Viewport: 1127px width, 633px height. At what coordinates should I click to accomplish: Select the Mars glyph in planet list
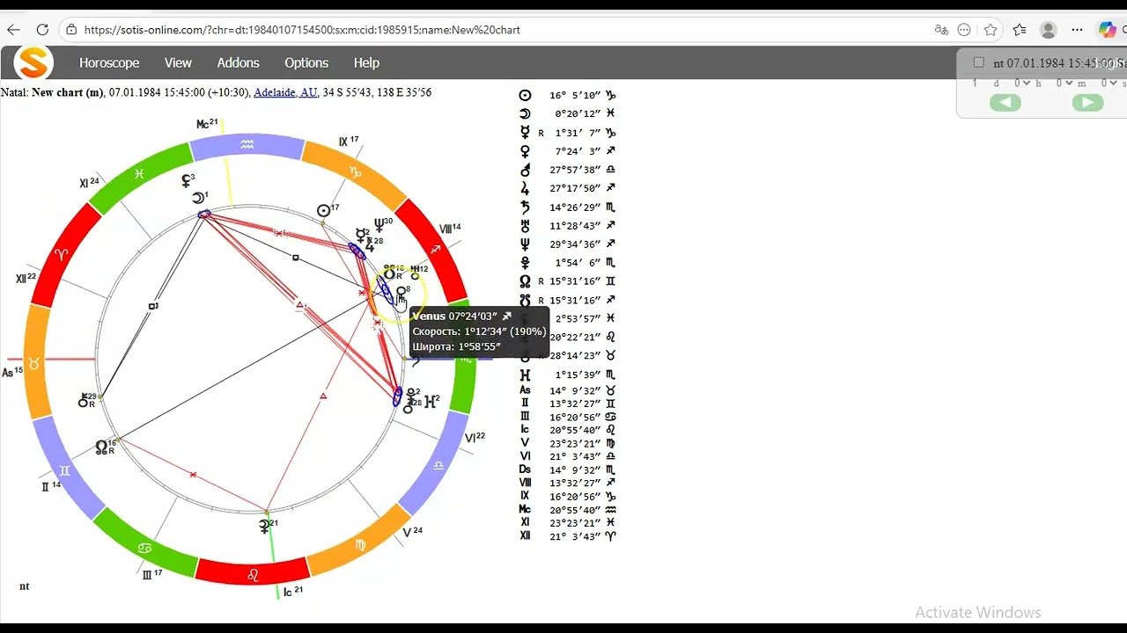coord(525,170)
